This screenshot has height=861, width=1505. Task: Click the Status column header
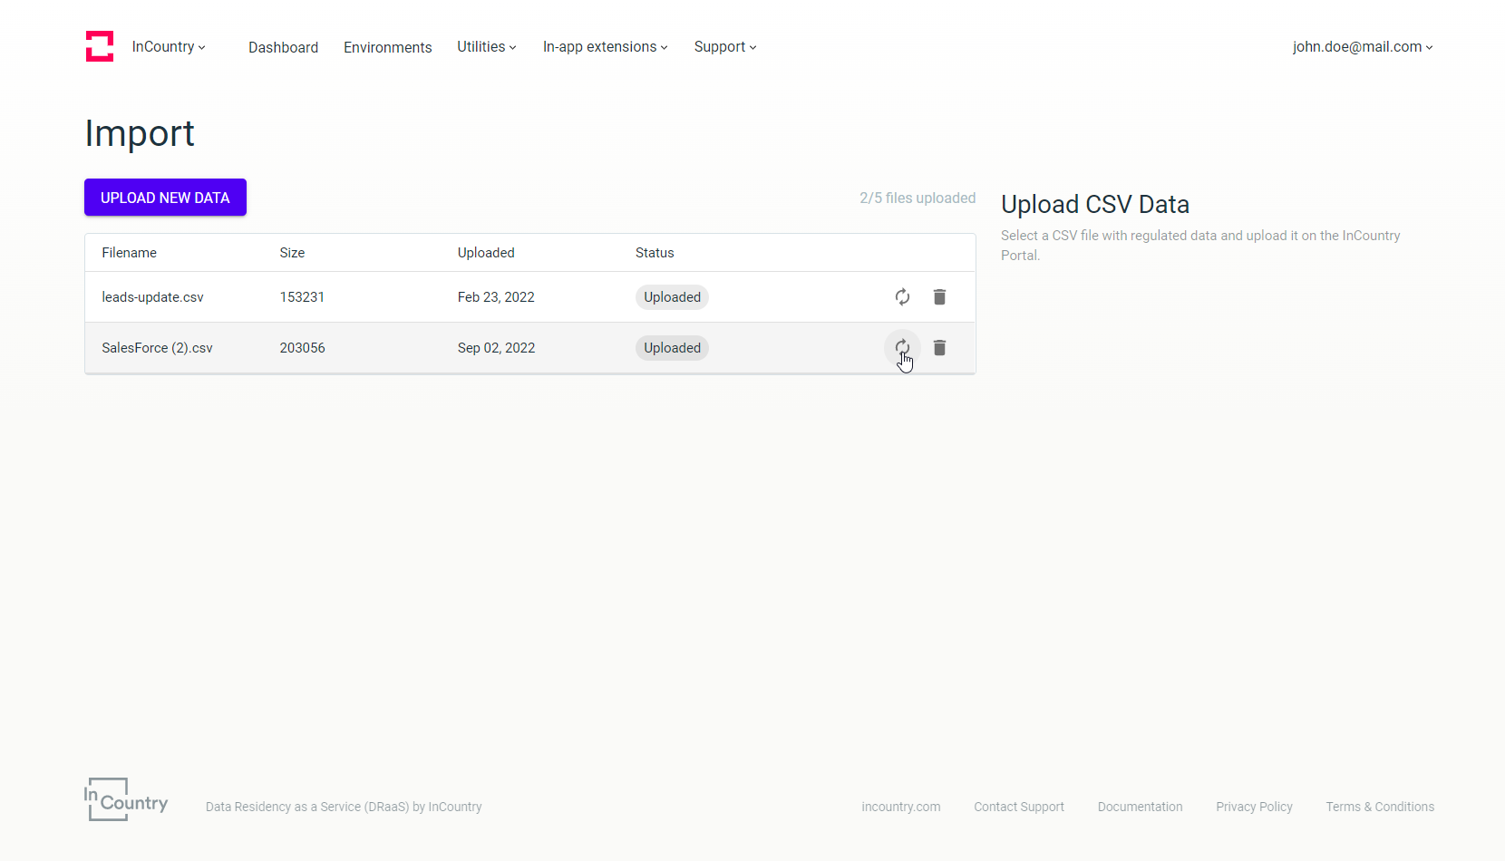(x=655, y=253)
